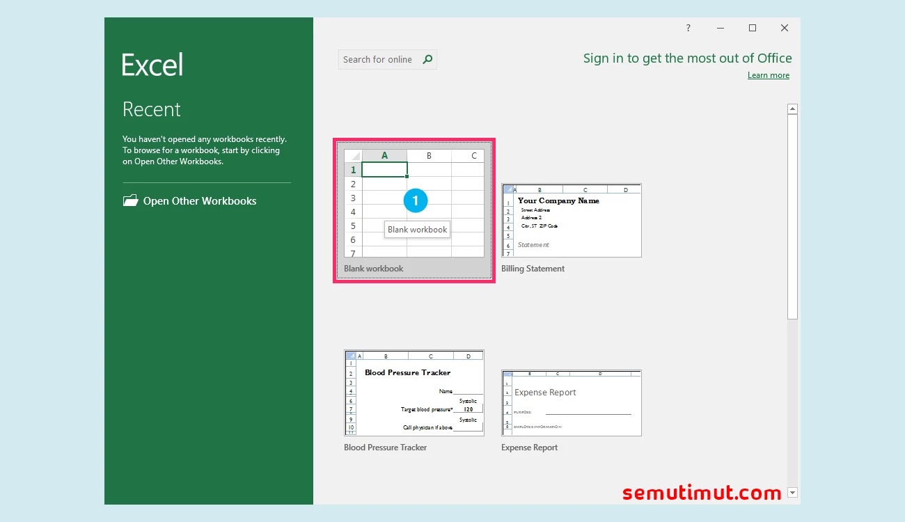Open Other Workbooks folder icon

pyautogui.click(x=130, y=200)
